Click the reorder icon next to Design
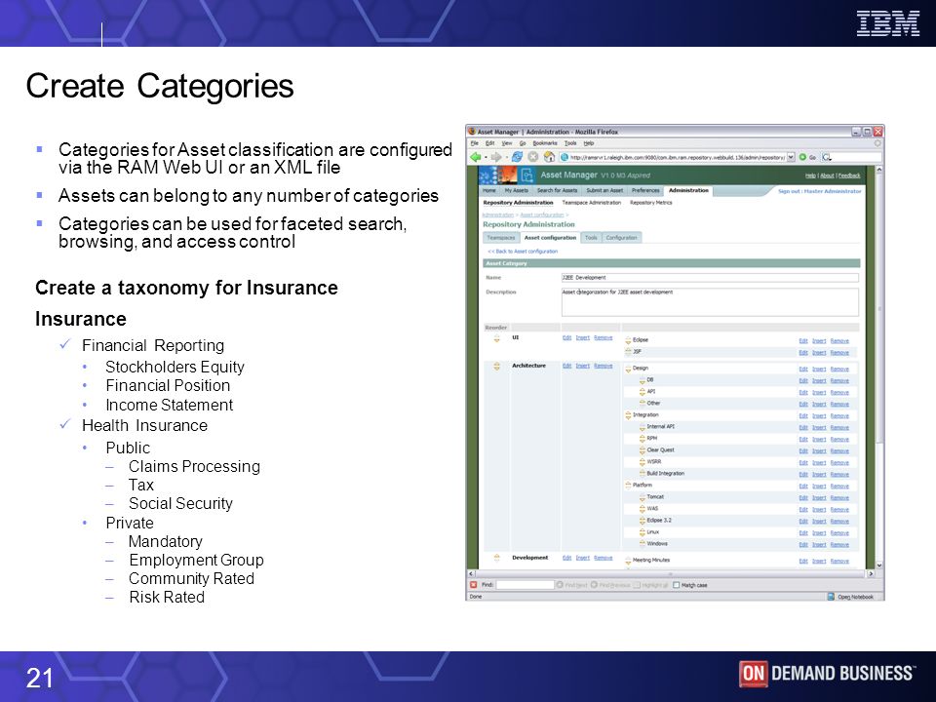This screenshot has width=936, height=702. click(628, 369)
